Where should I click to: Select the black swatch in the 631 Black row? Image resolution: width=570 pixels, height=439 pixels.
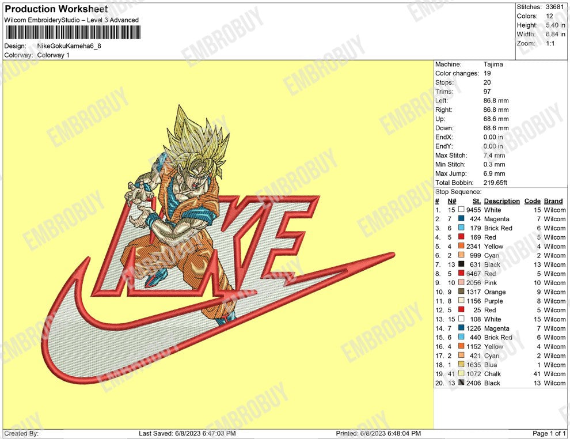coord(461,264)
